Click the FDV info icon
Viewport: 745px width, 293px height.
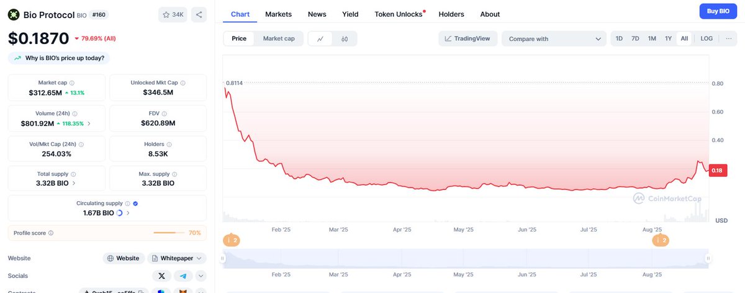pyautogui.click(x=166, y=114)
